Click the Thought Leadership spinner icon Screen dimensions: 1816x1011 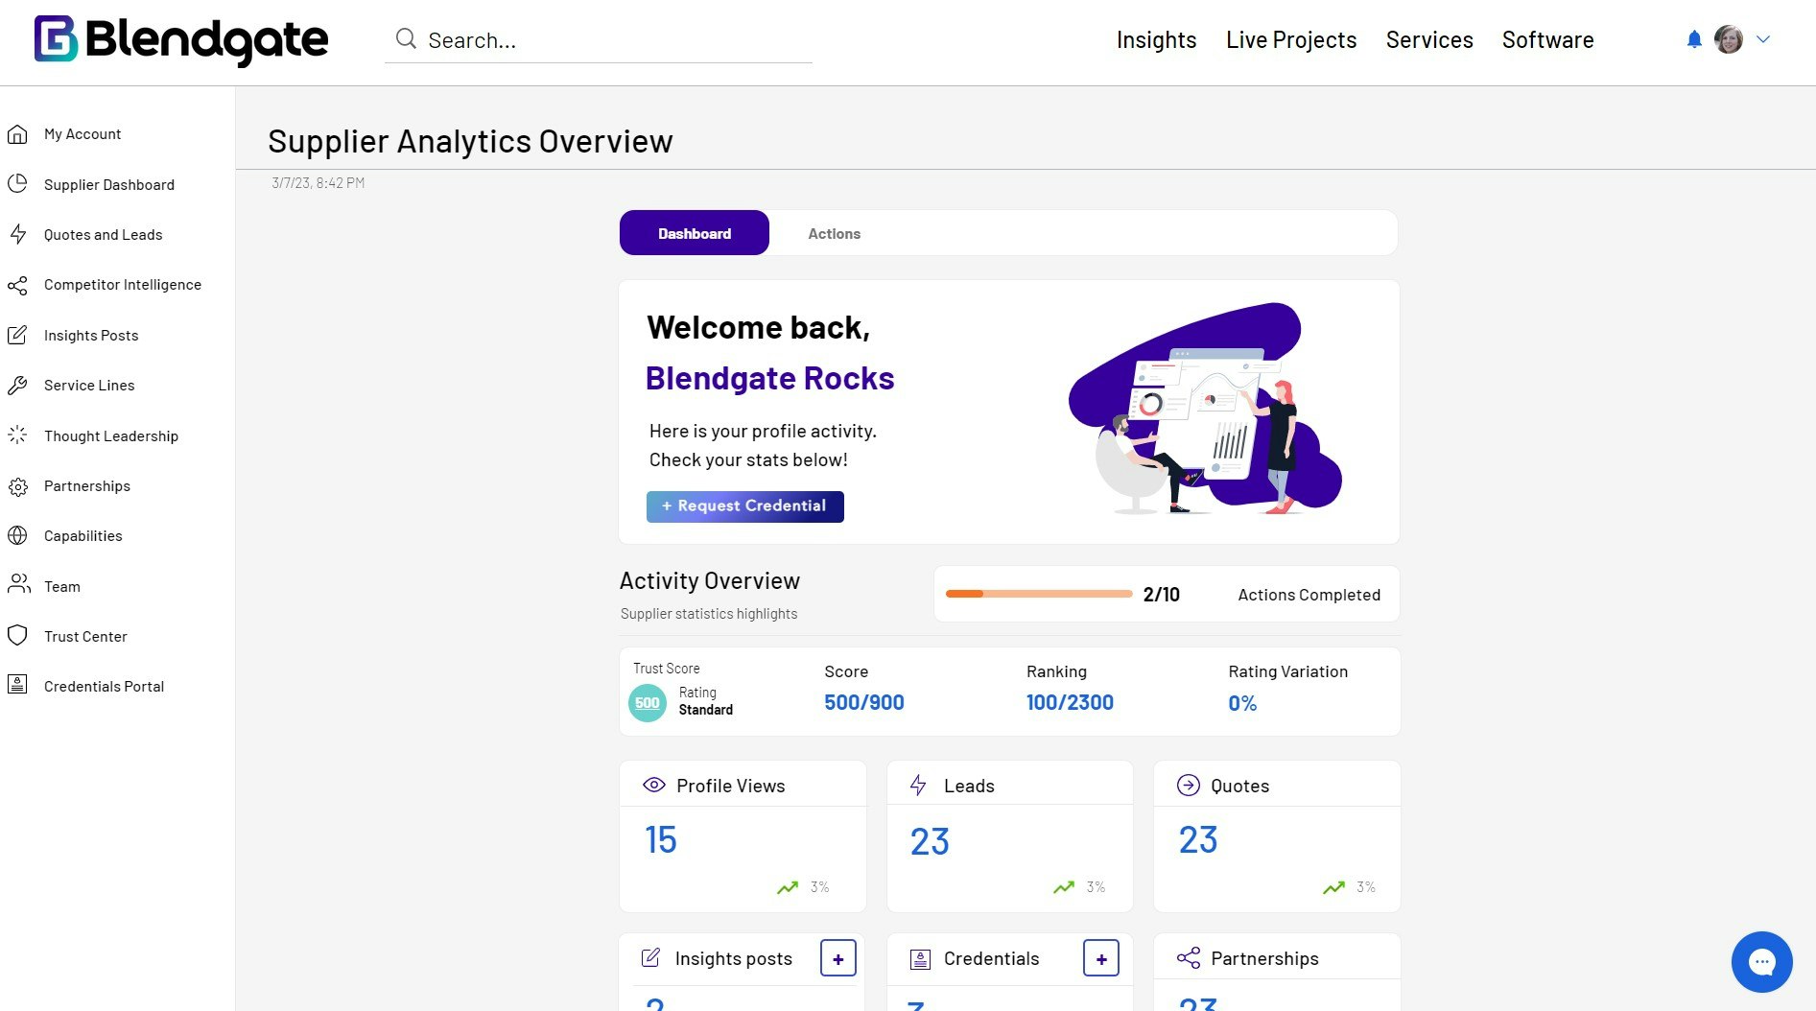[x=17, y=435]
